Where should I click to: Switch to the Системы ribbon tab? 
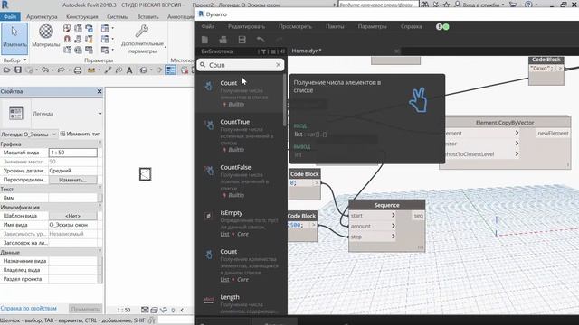118,17
